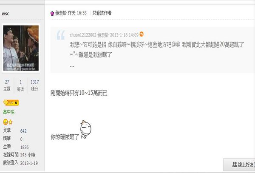Open the 642 articles count link

[23, 131]
